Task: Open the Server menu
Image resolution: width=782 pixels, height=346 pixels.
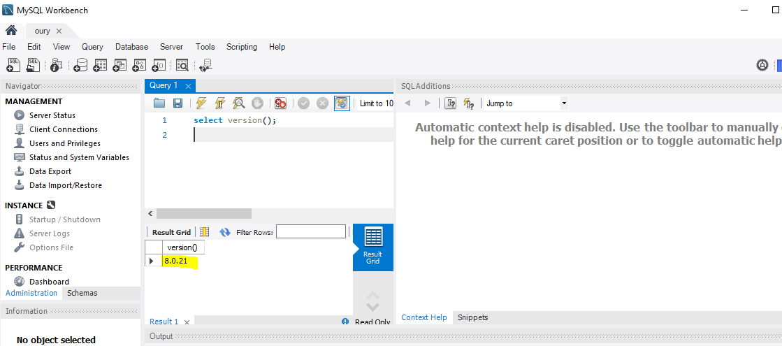Action: pyautogui.click(x=171, y=47)
